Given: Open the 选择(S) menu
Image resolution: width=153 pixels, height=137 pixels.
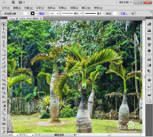Looking at the screenshot, I should point(51,8).
